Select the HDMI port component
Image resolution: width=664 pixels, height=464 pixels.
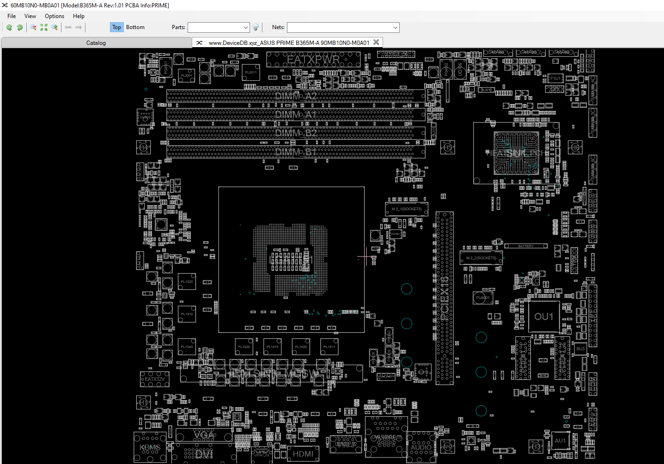point(303,454)
